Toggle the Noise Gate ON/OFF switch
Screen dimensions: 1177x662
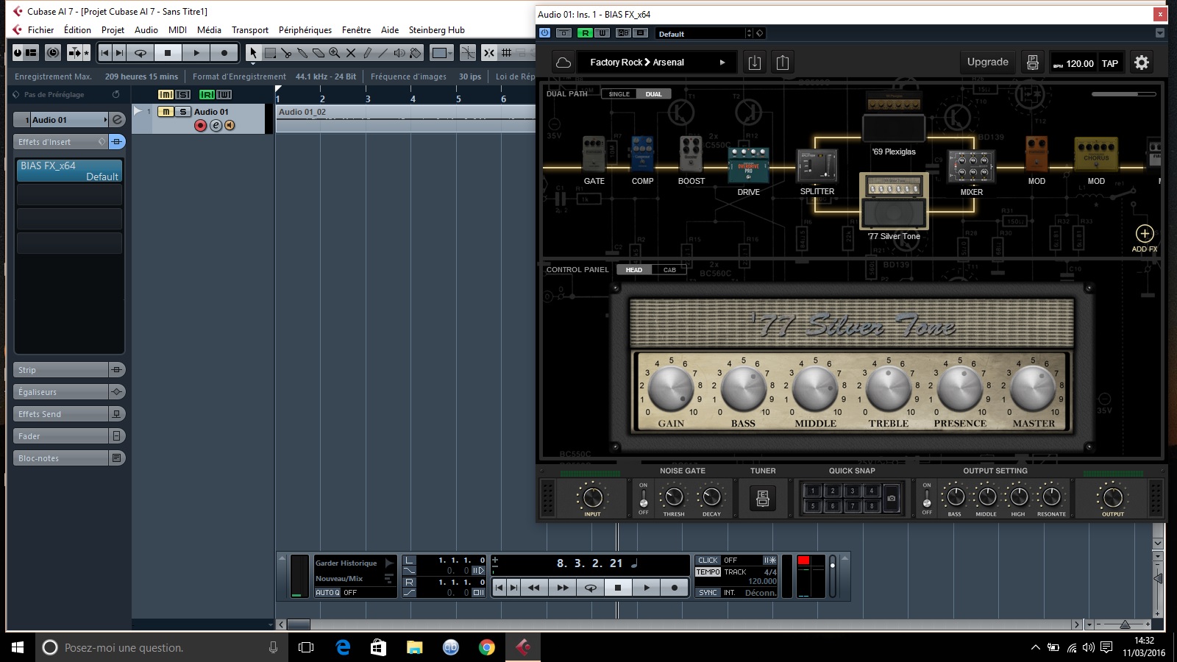[x=644, y=499]
